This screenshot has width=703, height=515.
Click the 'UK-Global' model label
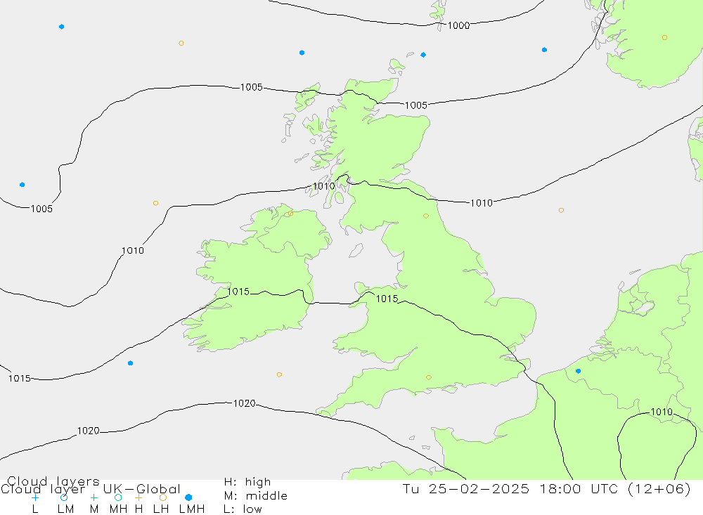[x=142, y=489]
